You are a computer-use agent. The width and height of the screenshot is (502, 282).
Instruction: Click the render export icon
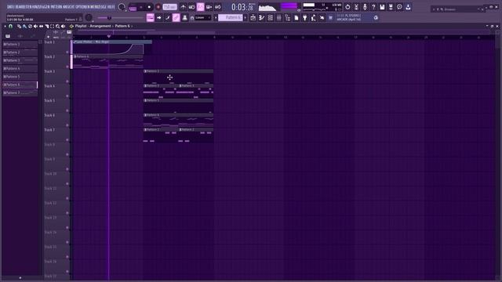pos(391,7)
